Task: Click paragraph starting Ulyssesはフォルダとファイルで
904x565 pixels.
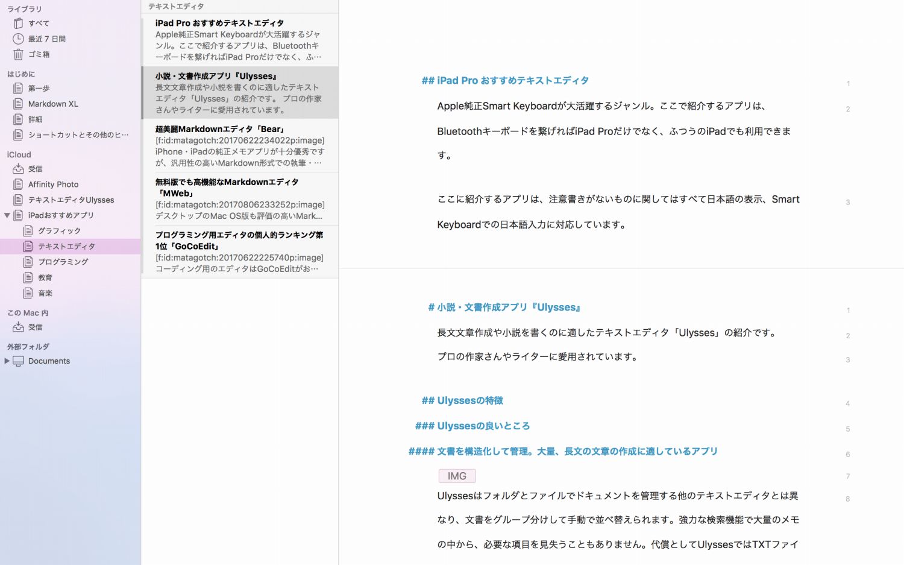Action: coord(618,520)
